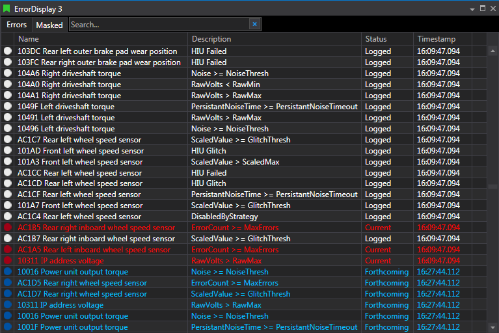Image resolution: width=499 pixels, height=333 pixels.
Task: Click white dot for 1049F Left driveshaft torque
Action: click(8, 107)
